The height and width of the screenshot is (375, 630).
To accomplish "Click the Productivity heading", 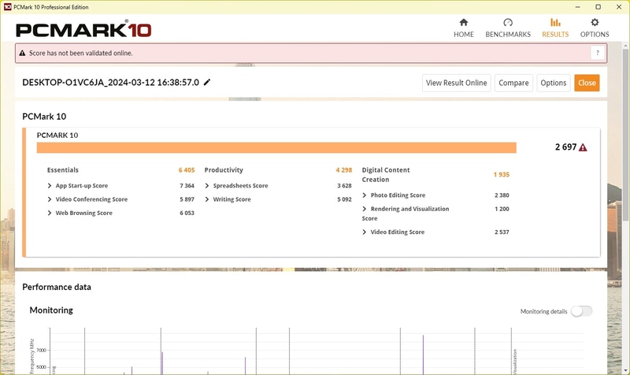I will [x=224, y=170].
